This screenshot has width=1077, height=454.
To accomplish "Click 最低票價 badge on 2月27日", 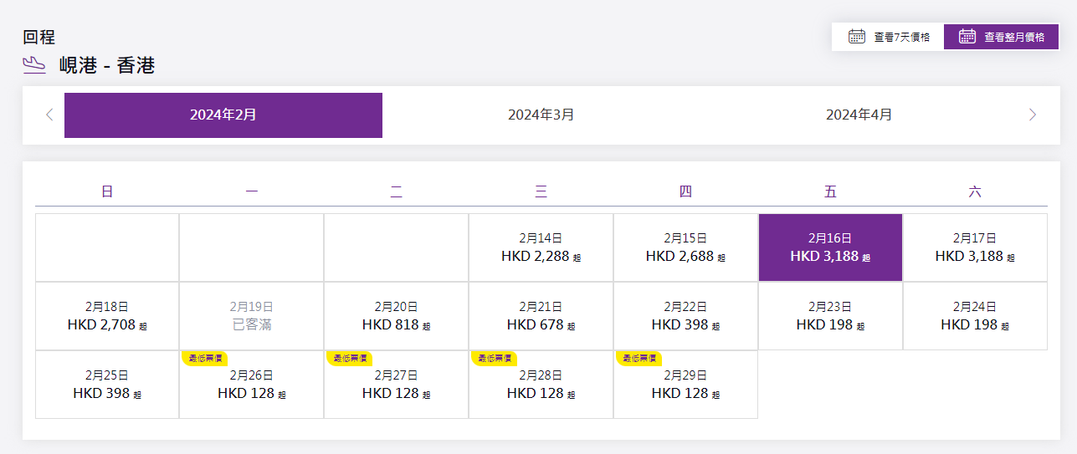I will point(349,358).
